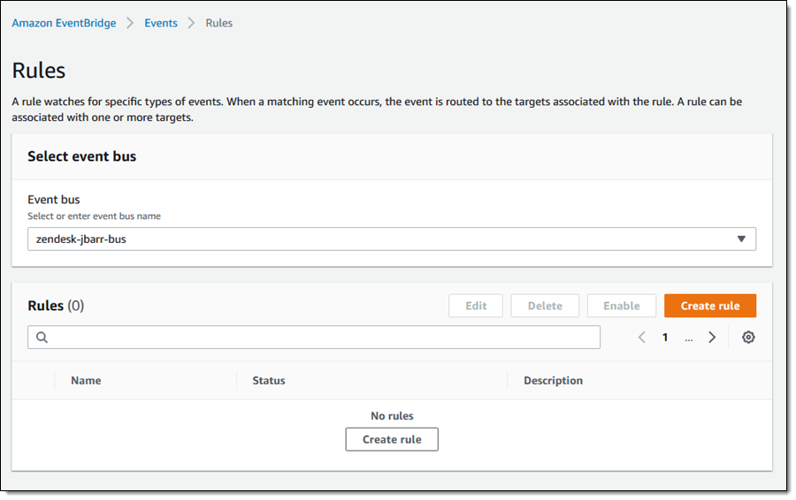
Task: Focus the rules search input field
Action: [x=318, y=337]
